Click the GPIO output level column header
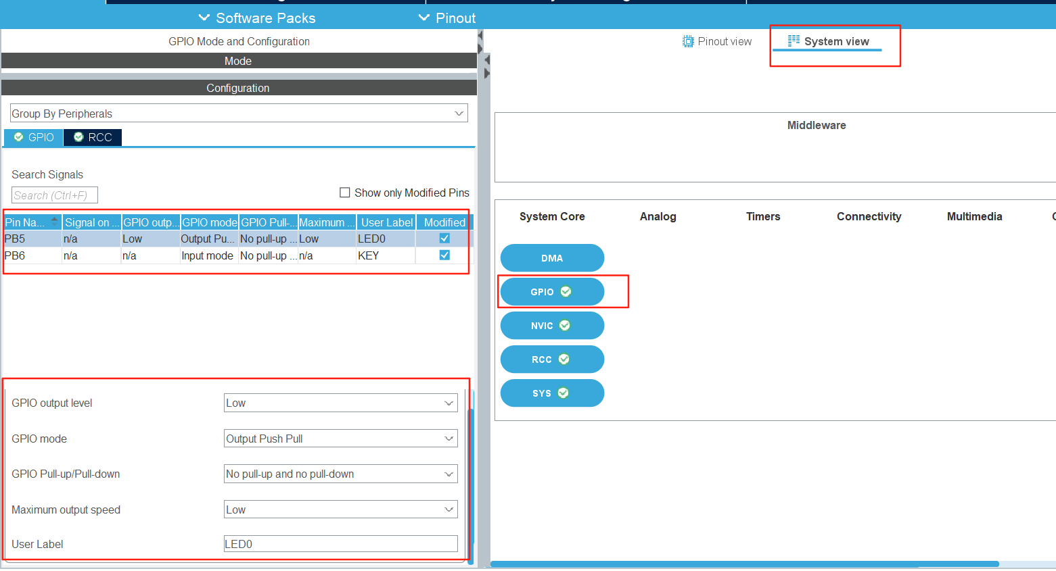This screenshot has width=1056, height=571. click(x=151, y=222)
